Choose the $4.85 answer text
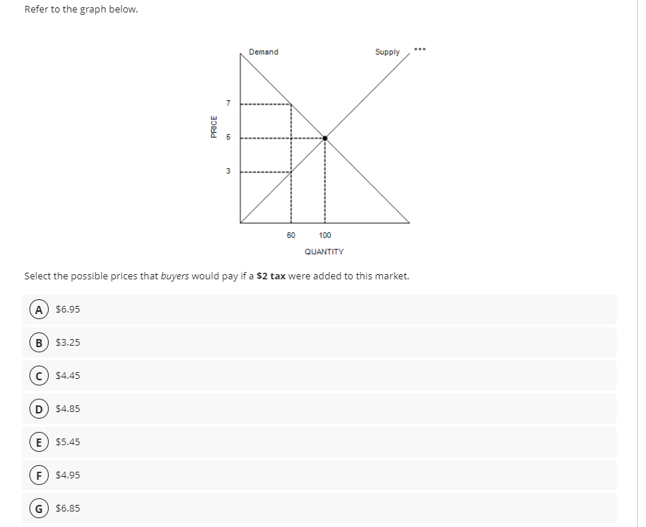Image resolution: width=646 pixels, height=527 pixels. 68,409
